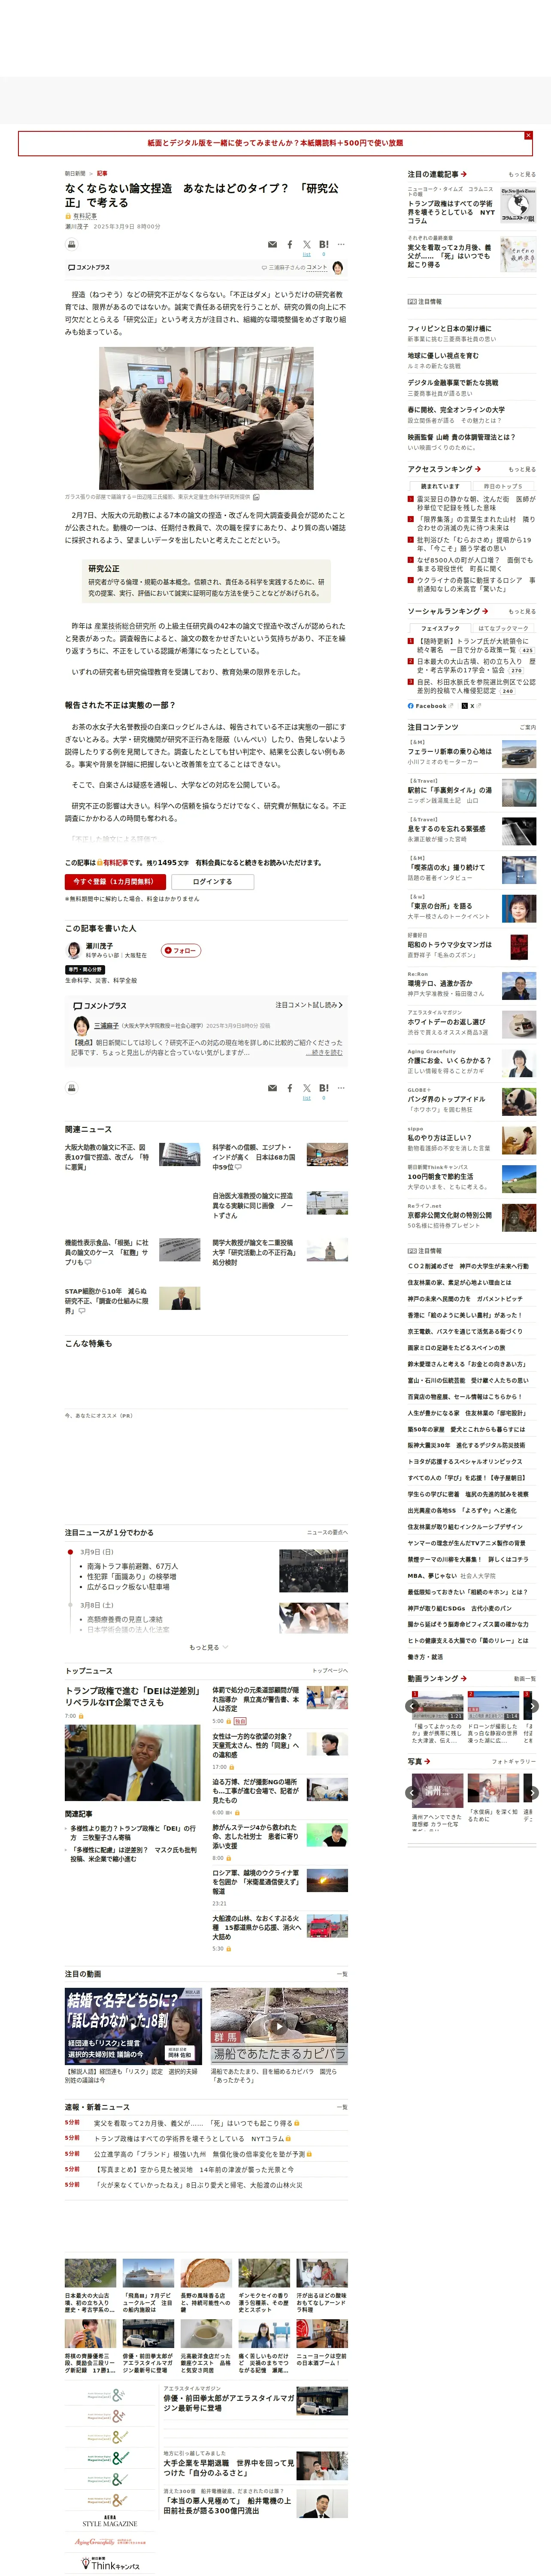
Task: Click the article's seminar room photo
Action: tap(206, 418)
